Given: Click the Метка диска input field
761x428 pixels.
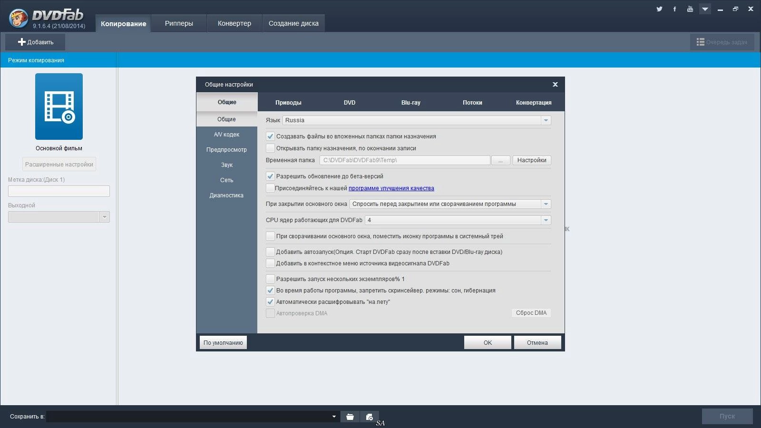Looking at the screenshot, I should click(x=59, y=191).
